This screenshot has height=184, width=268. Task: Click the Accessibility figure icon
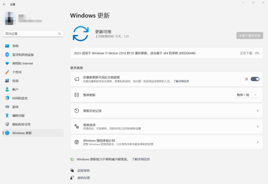(x=7, y=116)
